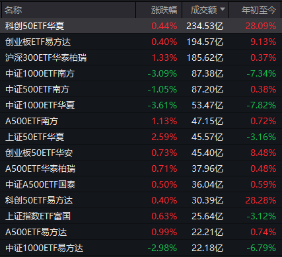Open 沪深300ETF华泰柏瑞 entry
This screenshot has width=282, height=257.
[46, 57]
